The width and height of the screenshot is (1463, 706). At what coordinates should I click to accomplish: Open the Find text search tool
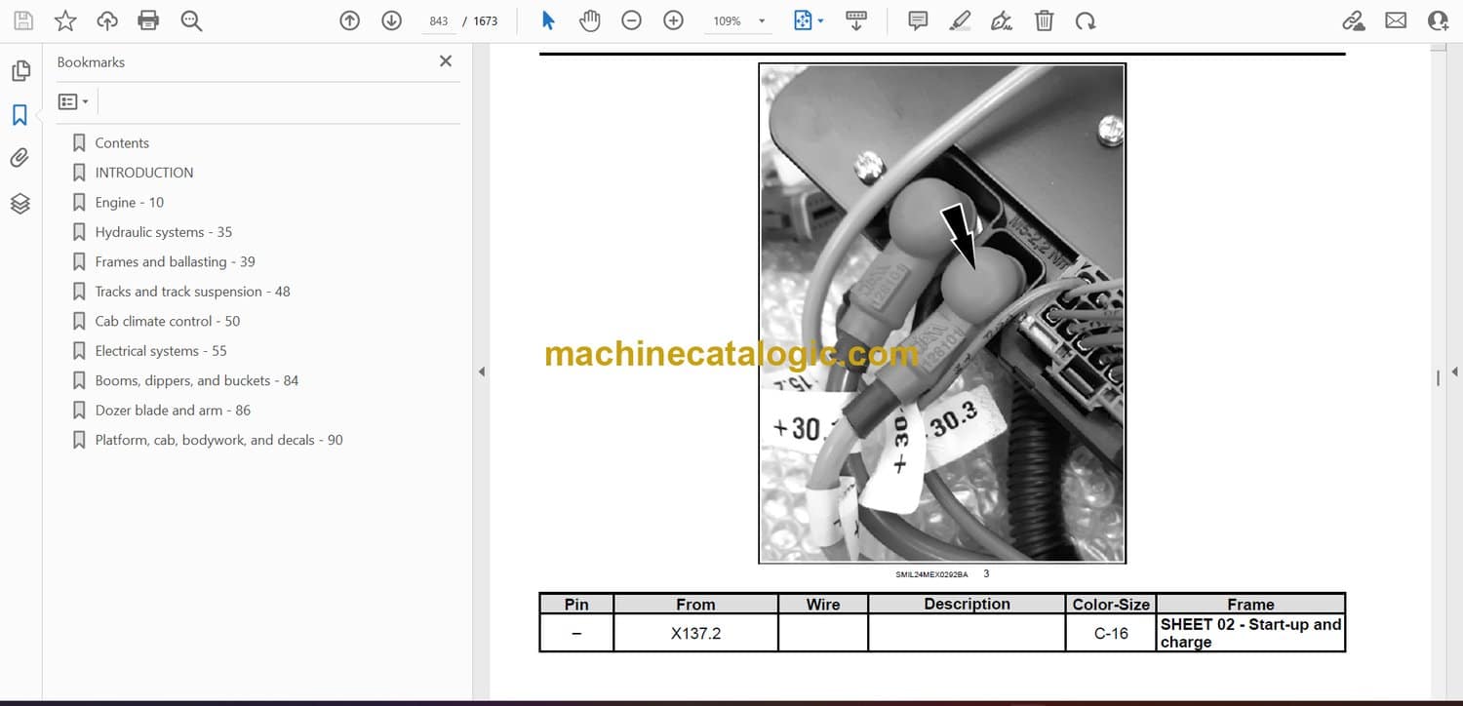[x=191, y=20]
